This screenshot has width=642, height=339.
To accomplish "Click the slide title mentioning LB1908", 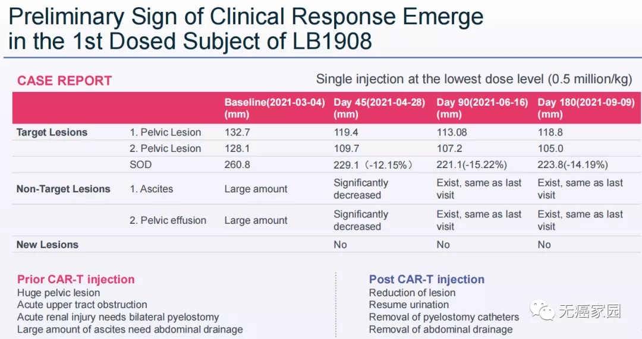I will (x=246, y=28).
